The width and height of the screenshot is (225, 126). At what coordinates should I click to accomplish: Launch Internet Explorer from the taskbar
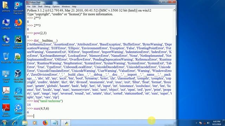pyautogui.click(x=14, y=123)
